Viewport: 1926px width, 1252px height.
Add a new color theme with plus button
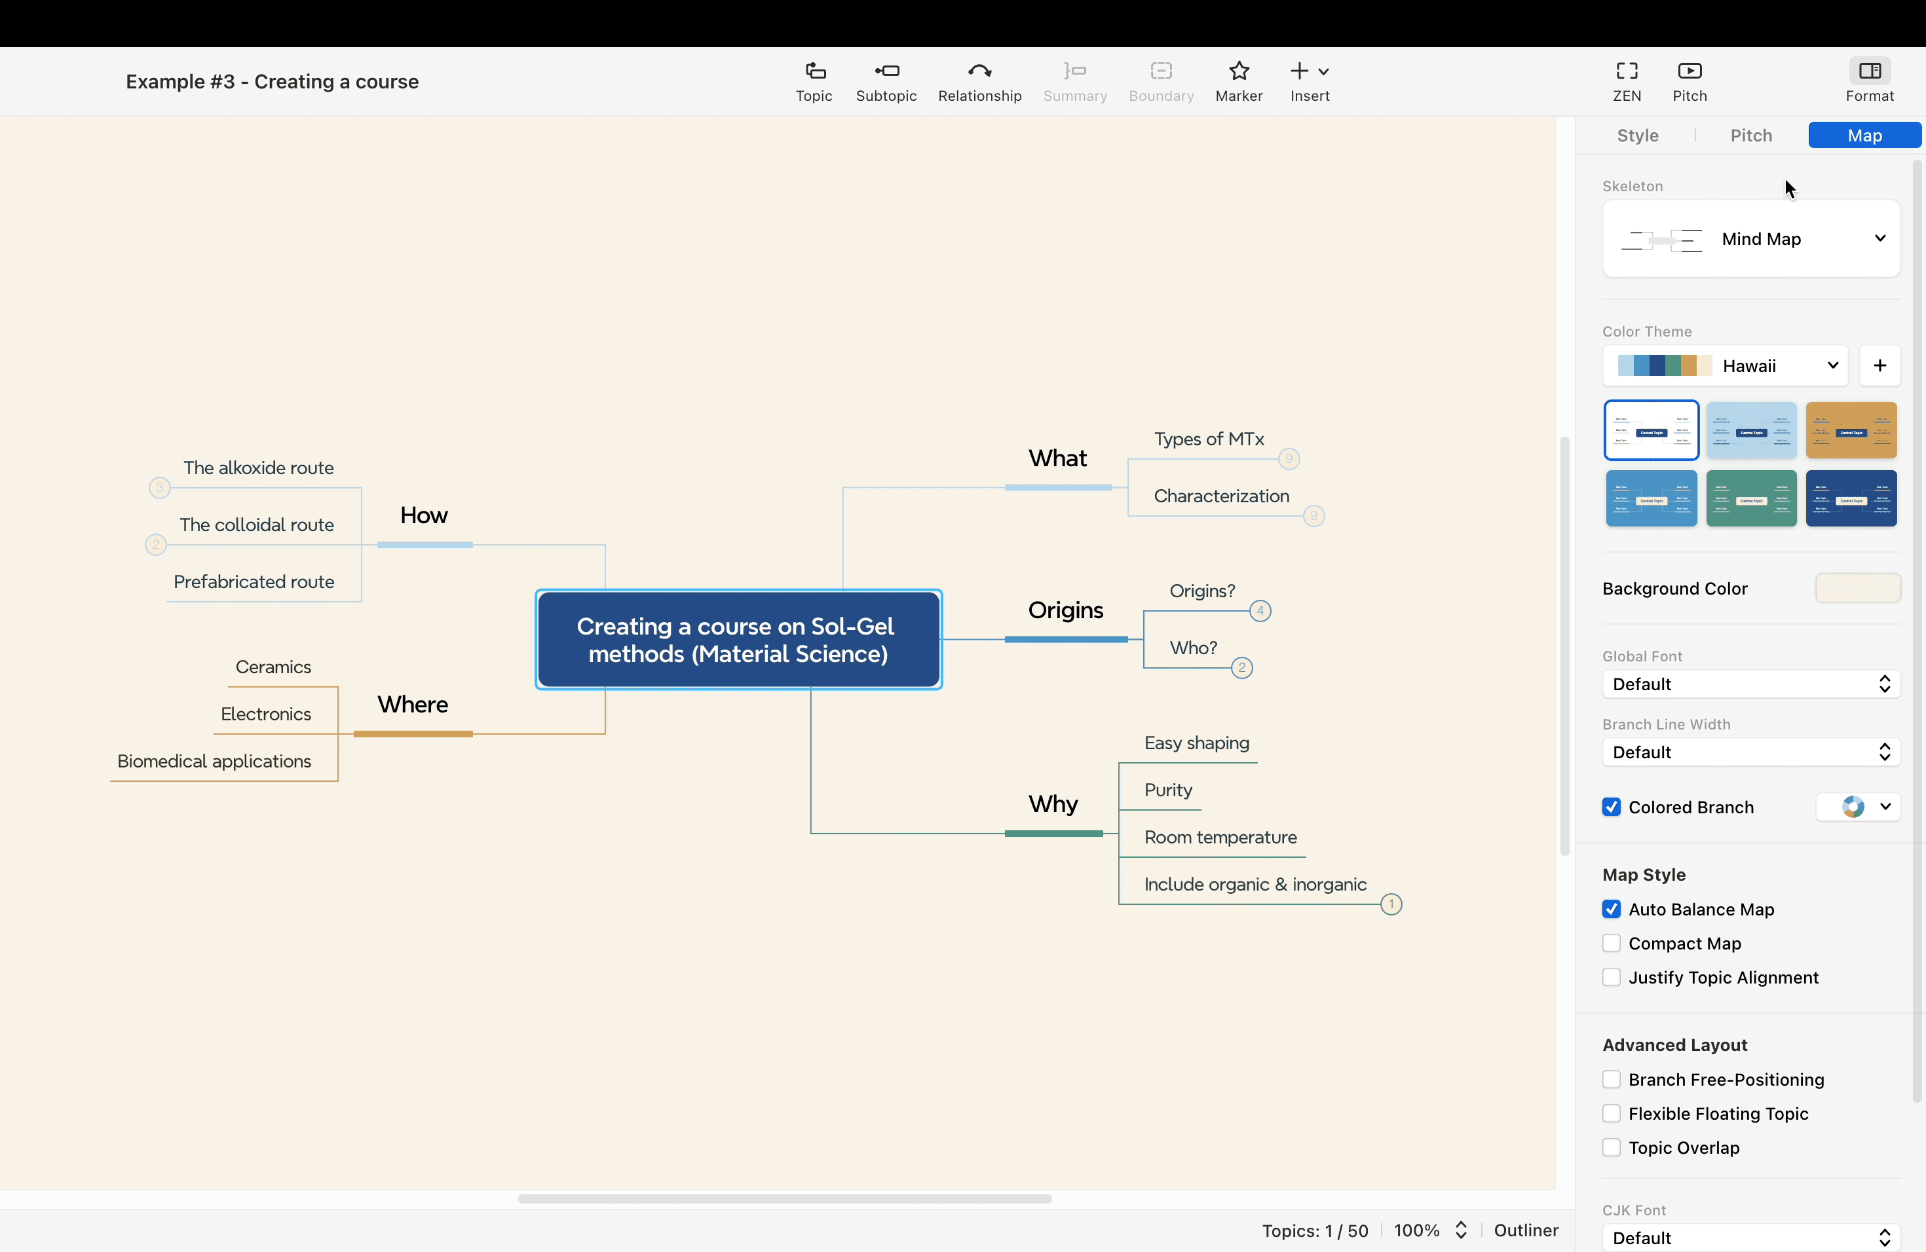1880,365
